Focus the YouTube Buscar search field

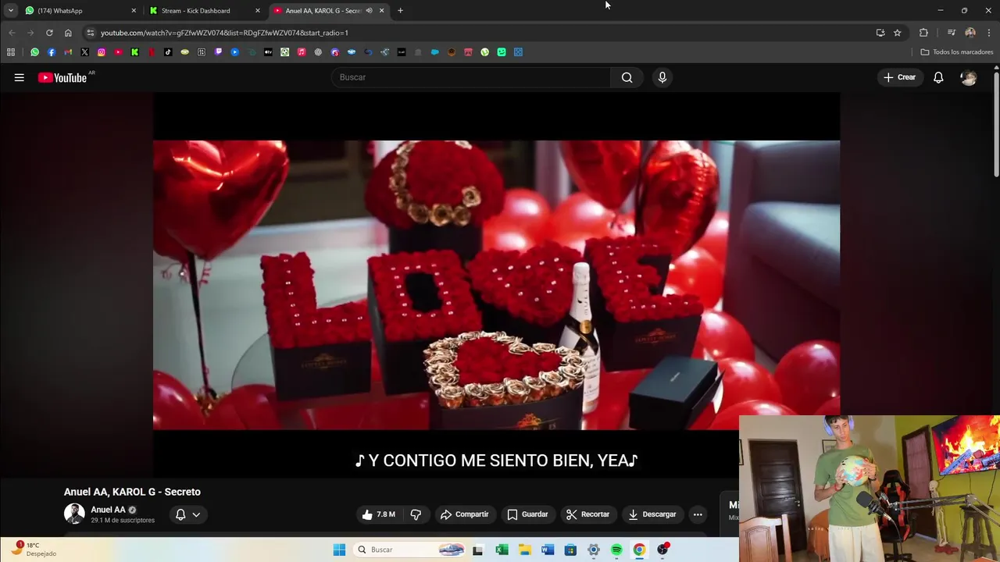click(x=471, y=77)
